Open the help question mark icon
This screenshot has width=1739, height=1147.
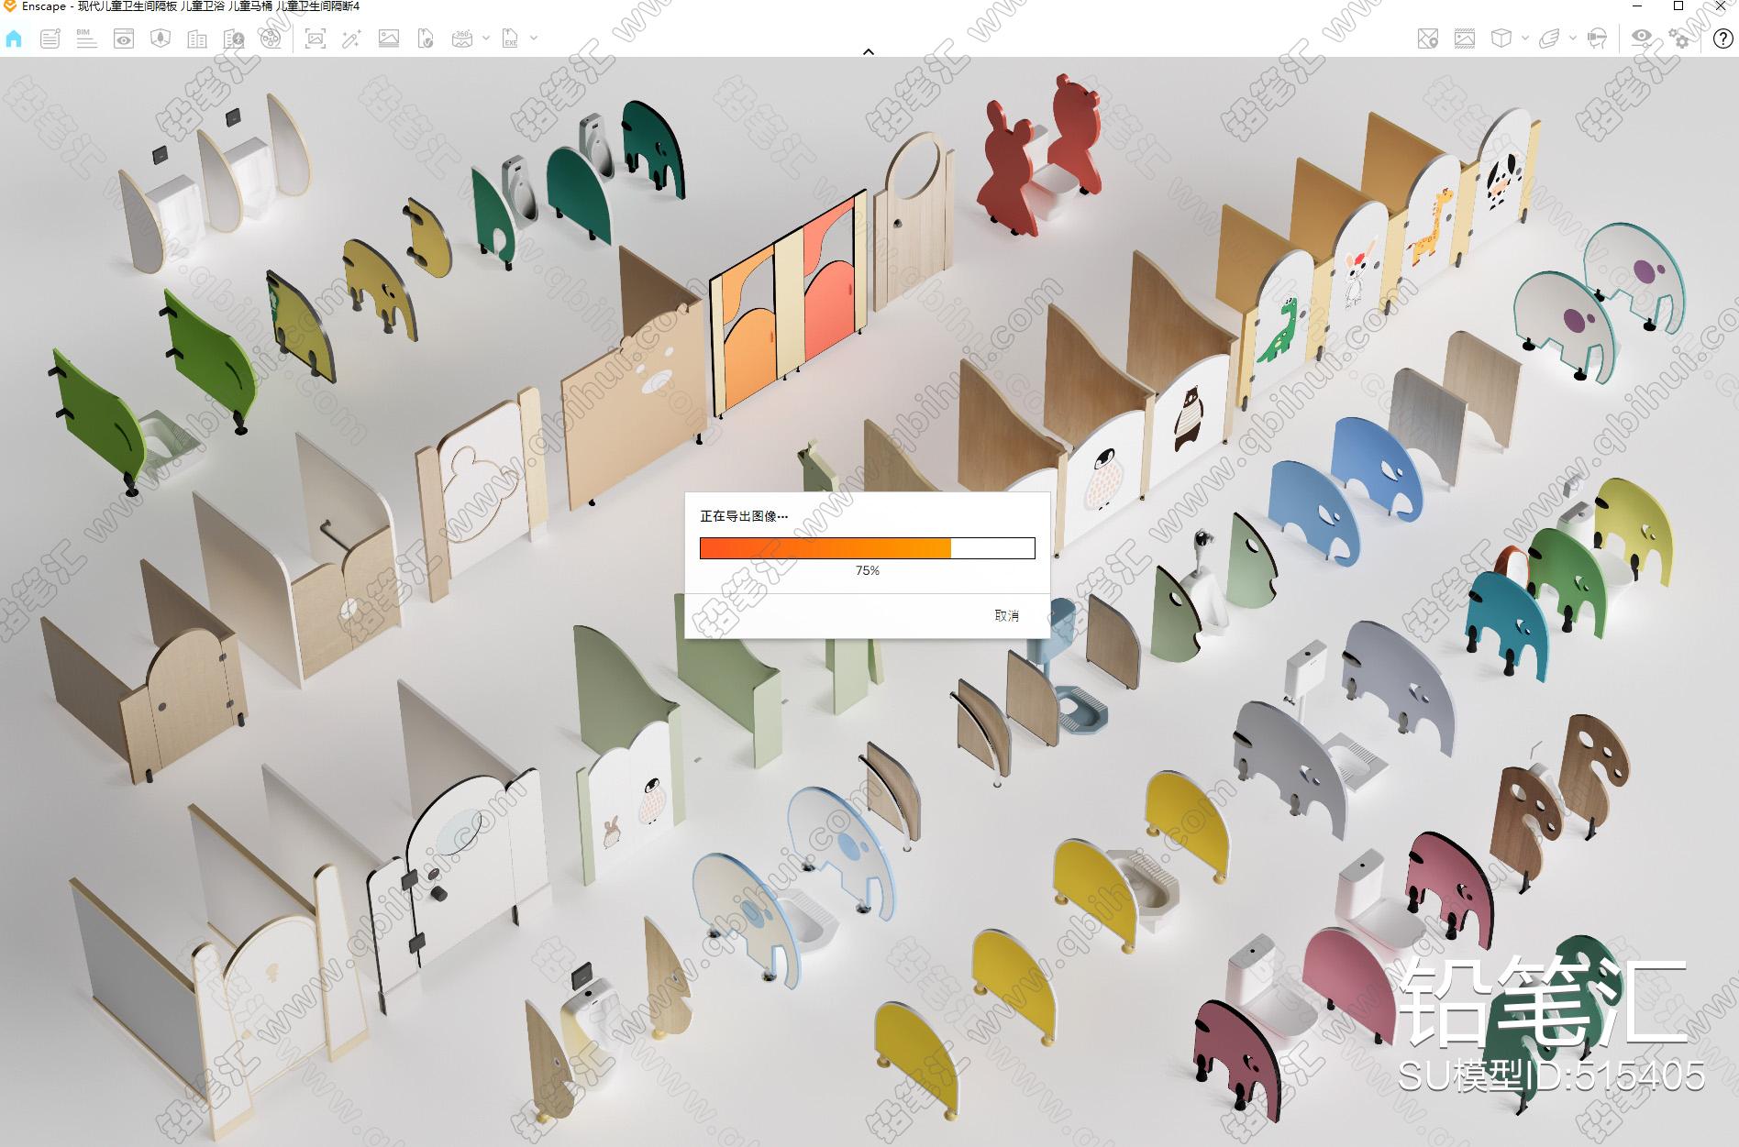pos(1722,39)
